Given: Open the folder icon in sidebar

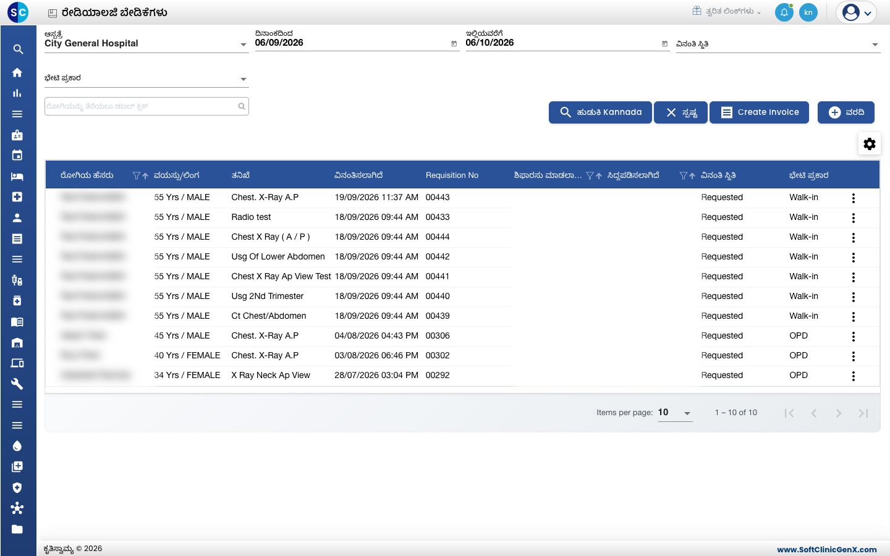Looking at the screenshot, I should [17, 529].
